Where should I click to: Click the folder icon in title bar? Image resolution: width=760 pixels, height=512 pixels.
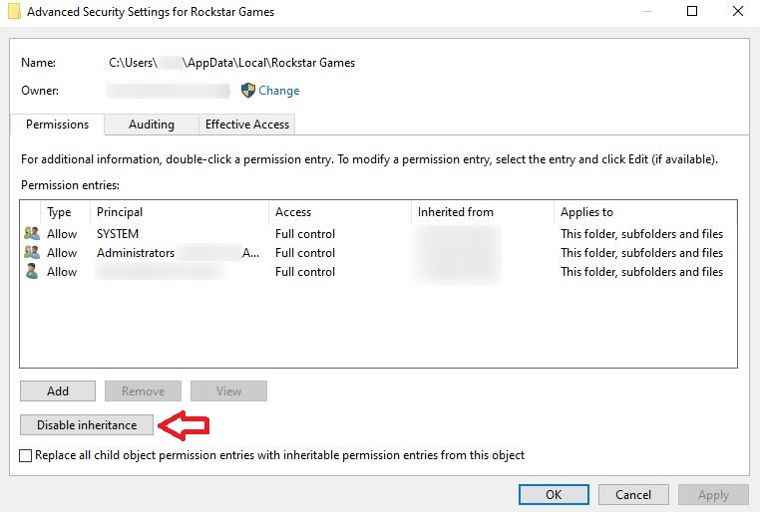(x=13, y=12)
